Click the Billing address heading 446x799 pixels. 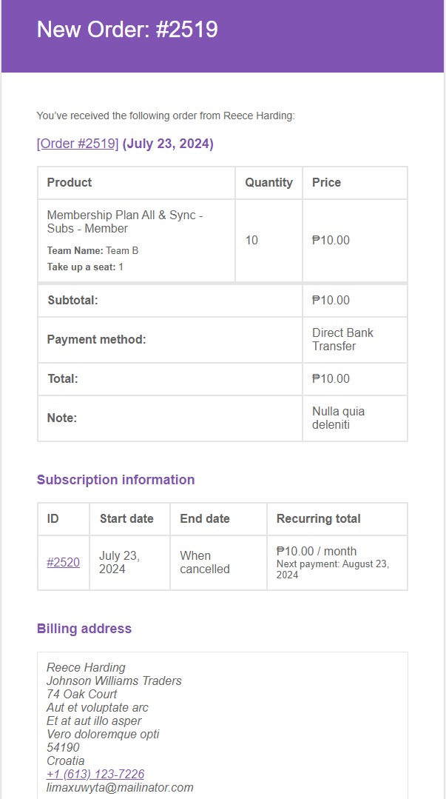(84, 629)
